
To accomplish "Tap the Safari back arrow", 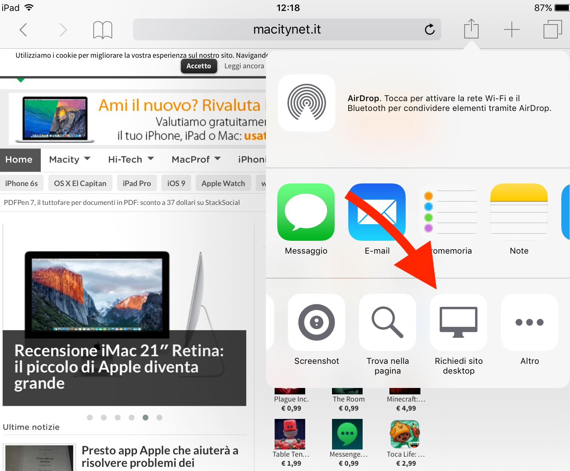I will (23, 29).
